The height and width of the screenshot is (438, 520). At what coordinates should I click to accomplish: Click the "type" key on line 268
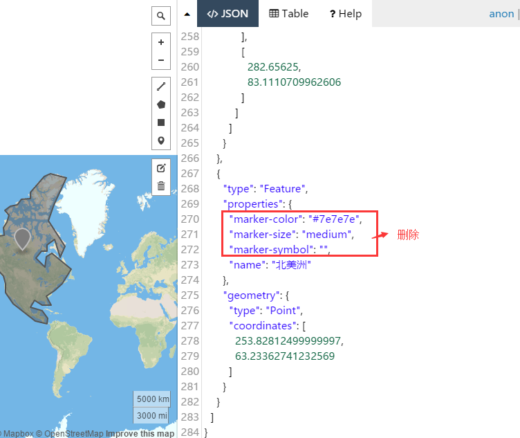(238, 189)
